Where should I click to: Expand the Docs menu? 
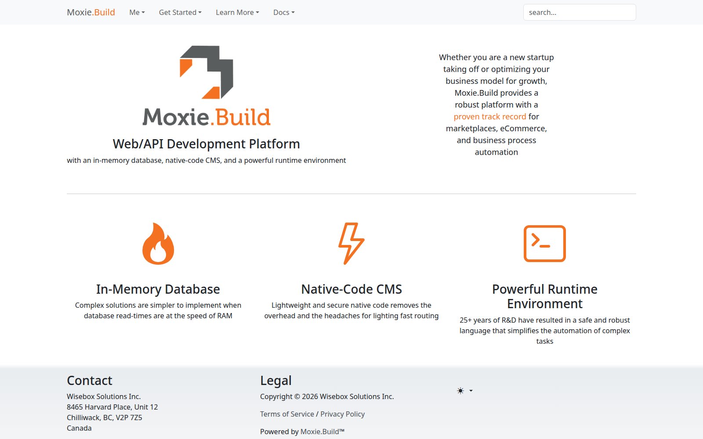point(284,12)
